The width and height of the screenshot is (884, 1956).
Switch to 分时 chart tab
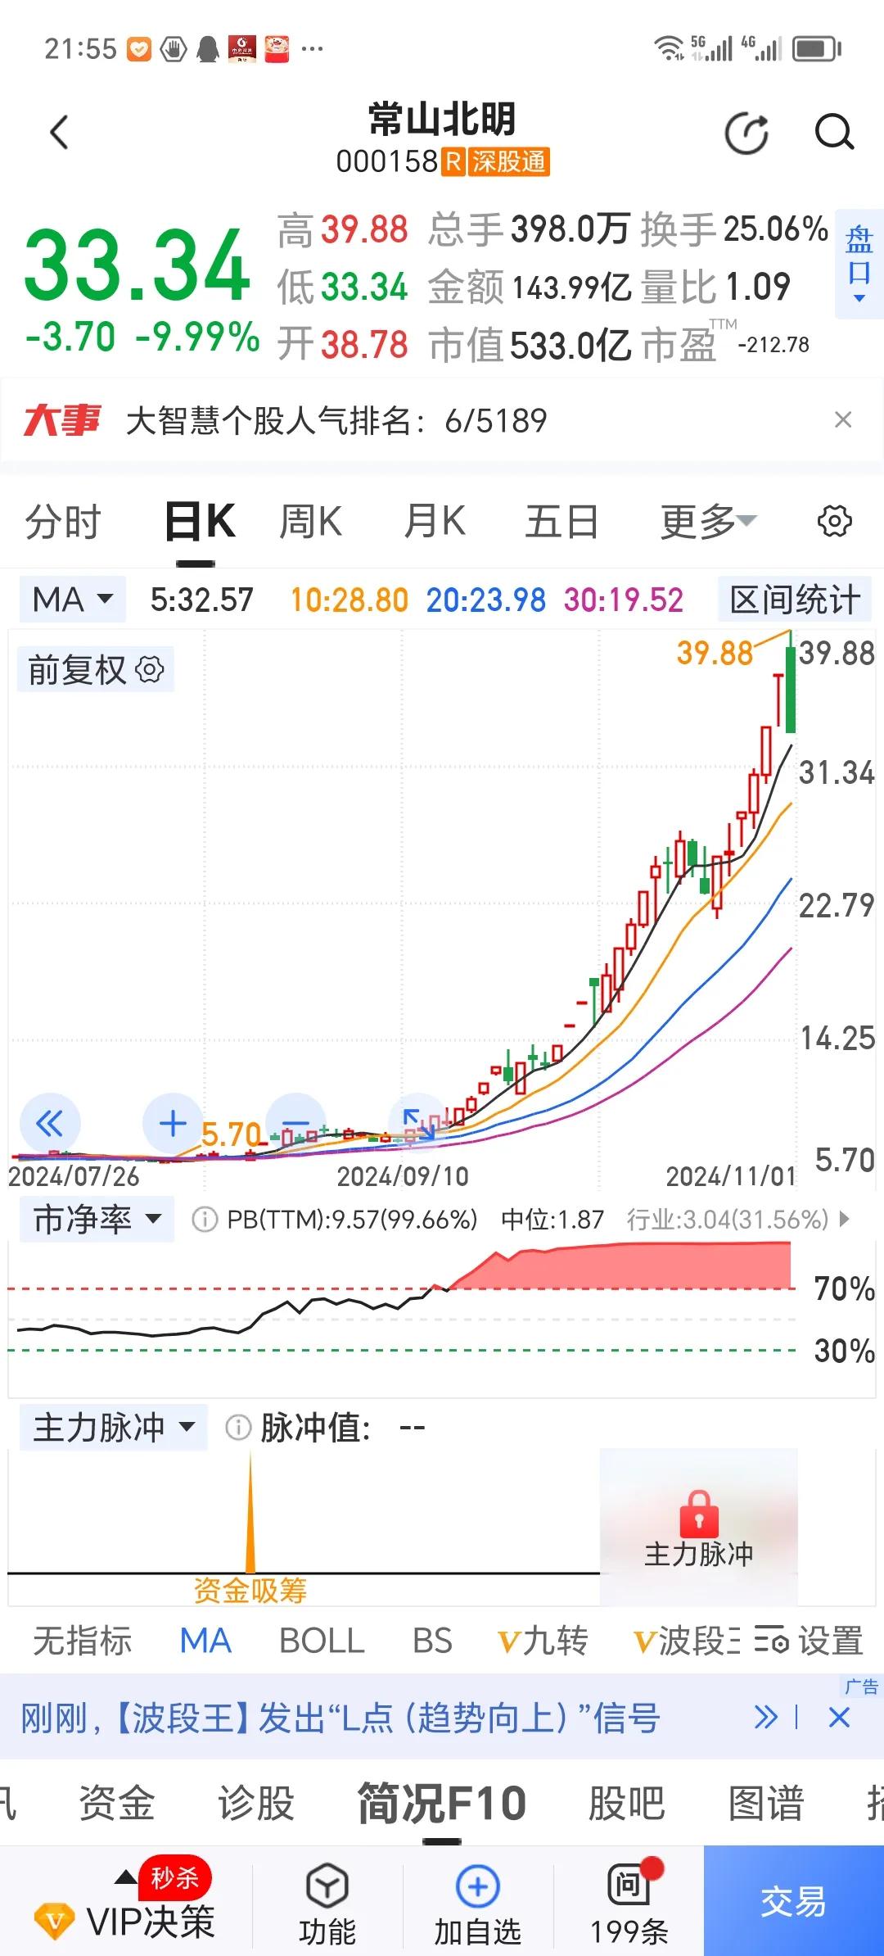click(62, 522)
